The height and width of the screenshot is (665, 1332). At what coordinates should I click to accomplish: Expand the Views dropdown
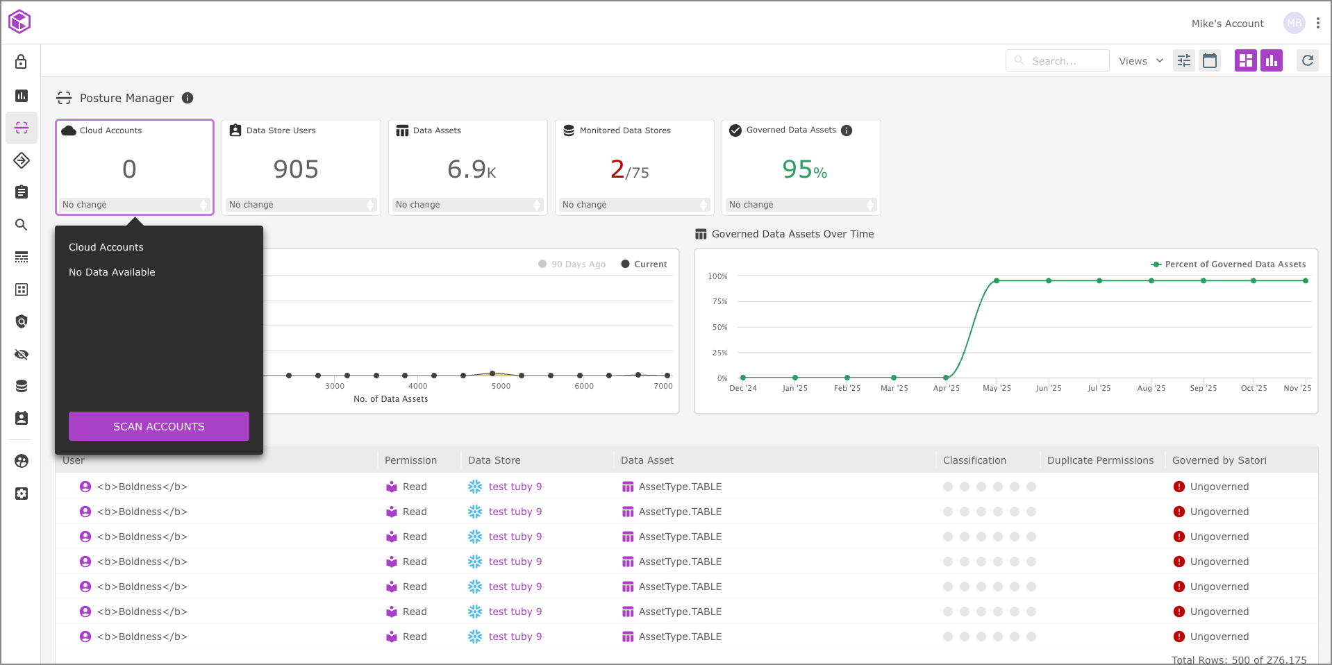point(1140,61)
